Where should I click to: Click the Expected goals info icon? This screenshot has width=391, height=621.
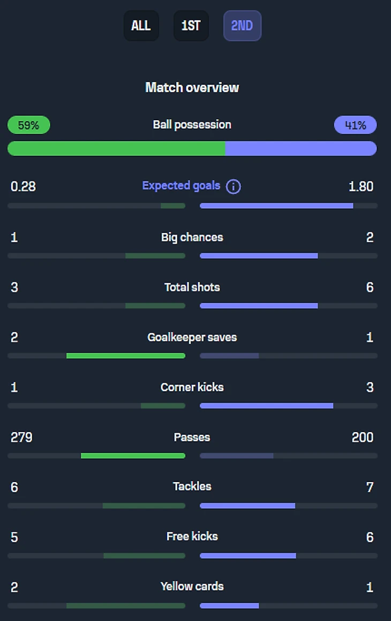click(x=234, y=187)
